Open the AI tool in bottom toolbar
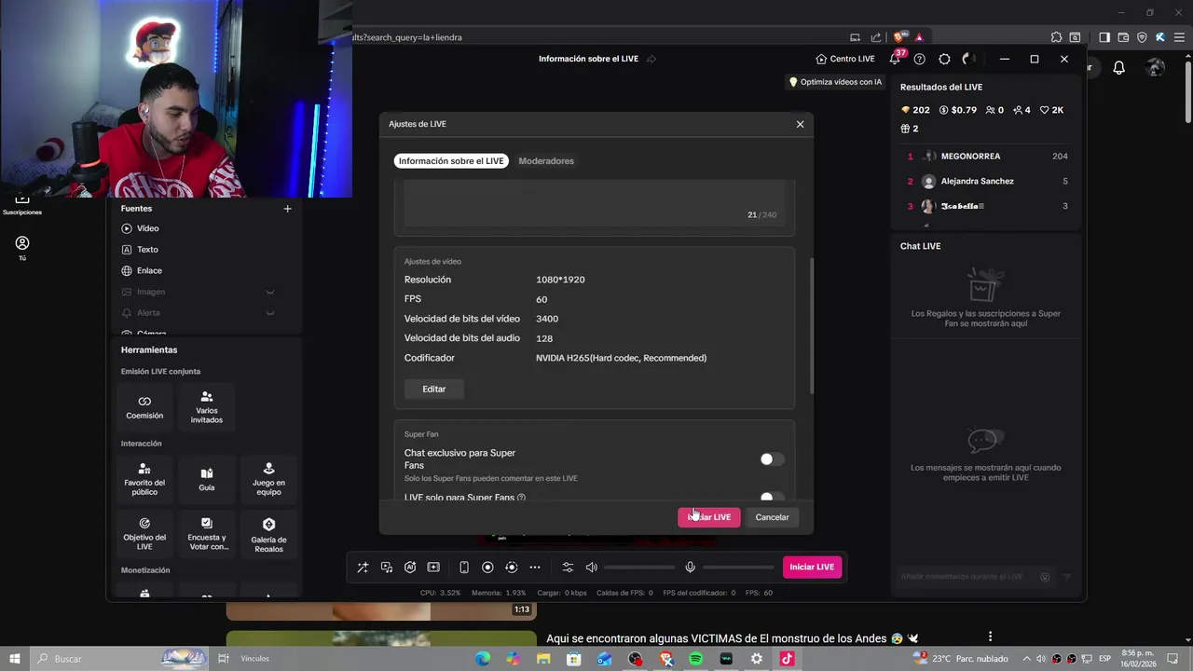Screen dimensions: 1193x671 click(x=410, y=567)
